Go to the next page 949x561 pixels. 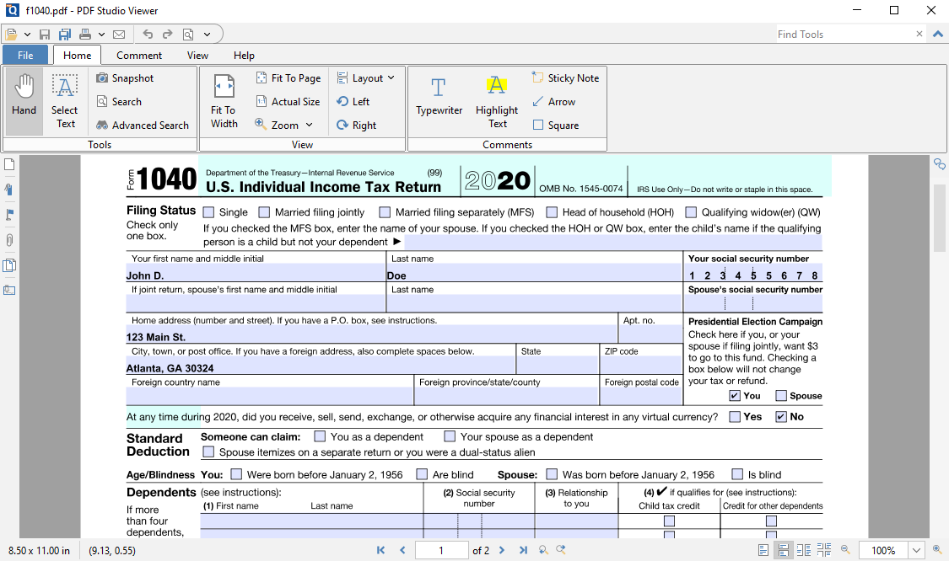(502, 550)
